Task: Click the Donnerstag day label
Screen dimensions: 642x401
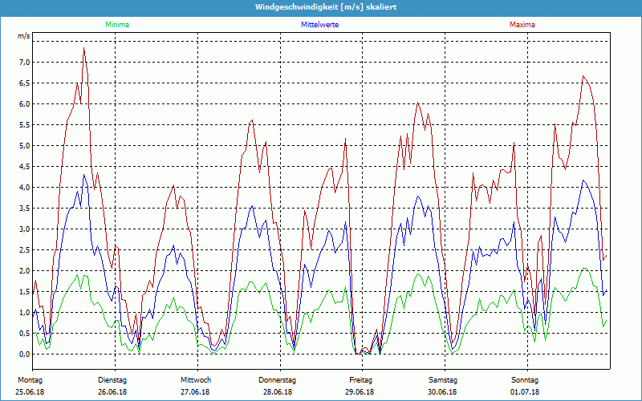Action: tap(277, 380)
